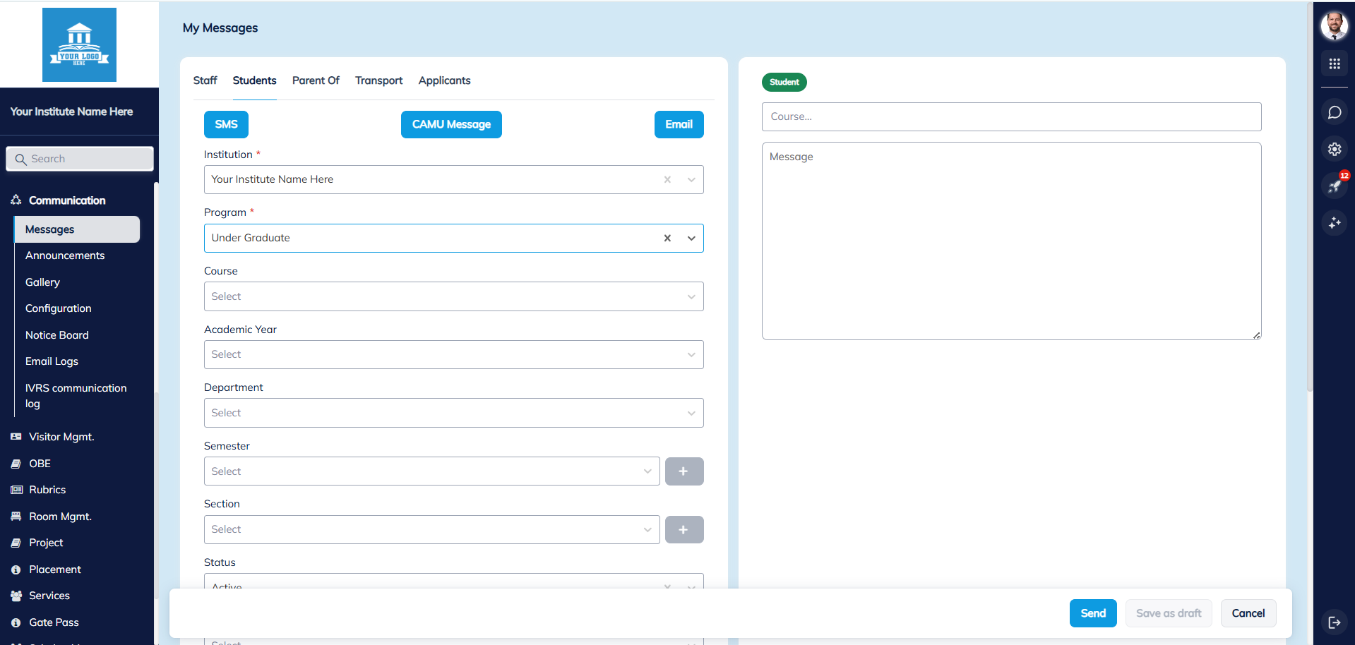
Task: Click inside the Message text area
Action: (x=1011, y=241)
